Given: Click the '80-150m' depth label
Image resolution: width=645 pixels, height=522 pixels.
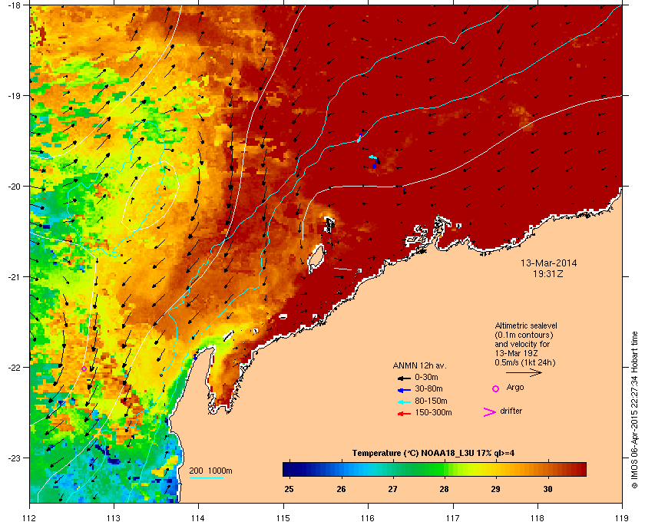Looking at the screenshot, I should coord(431,401).
